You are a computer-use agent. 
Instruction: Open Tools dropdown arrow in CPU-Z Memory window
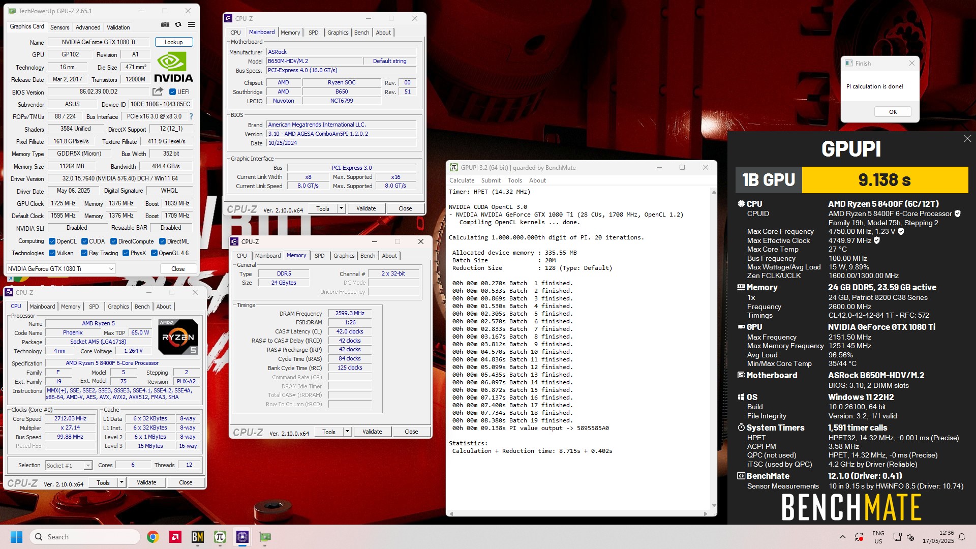pos(347,432)
